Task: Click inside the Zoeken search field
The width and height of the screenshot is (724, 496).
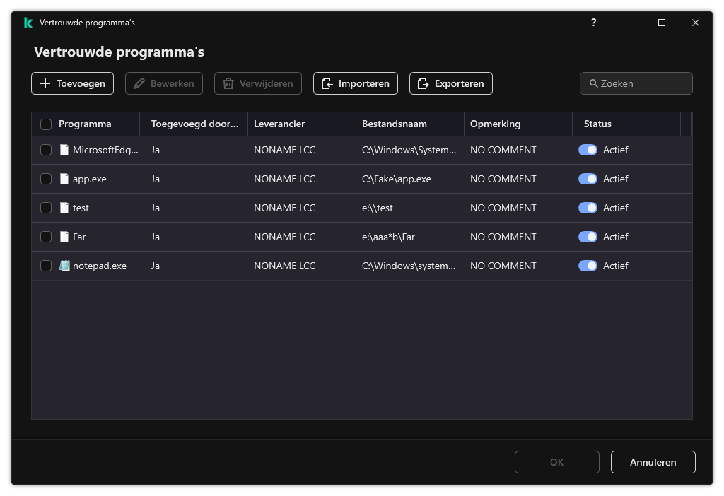Action: pyautogui.click(x=636, y=83)
